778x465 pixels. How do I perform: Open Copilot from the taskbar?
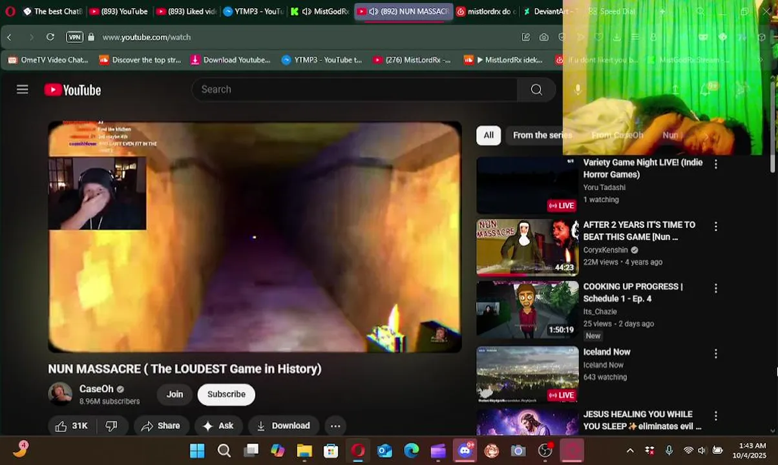278,450
